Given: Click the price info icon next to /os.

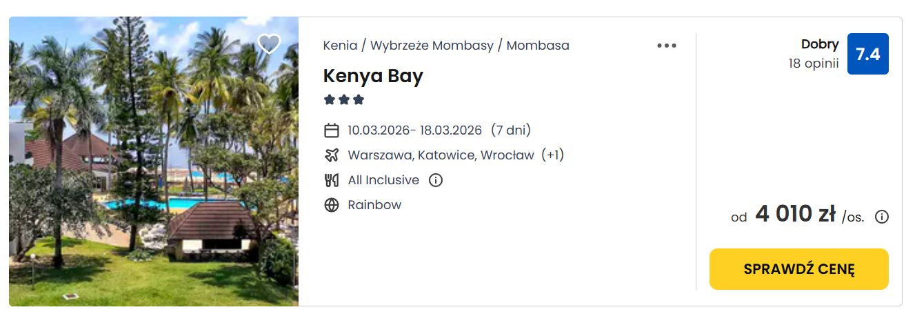Looking at the screenshot, I should tap(882, 217).
